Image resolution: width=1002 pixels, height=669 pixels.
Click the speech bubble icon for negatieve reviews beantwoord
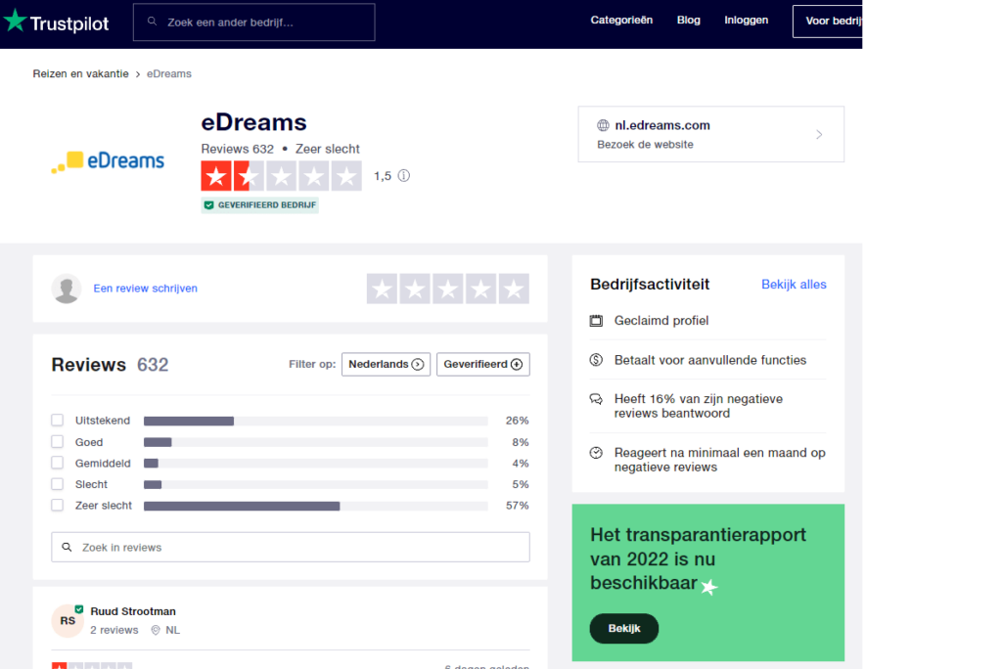click(x=596, y=399)
